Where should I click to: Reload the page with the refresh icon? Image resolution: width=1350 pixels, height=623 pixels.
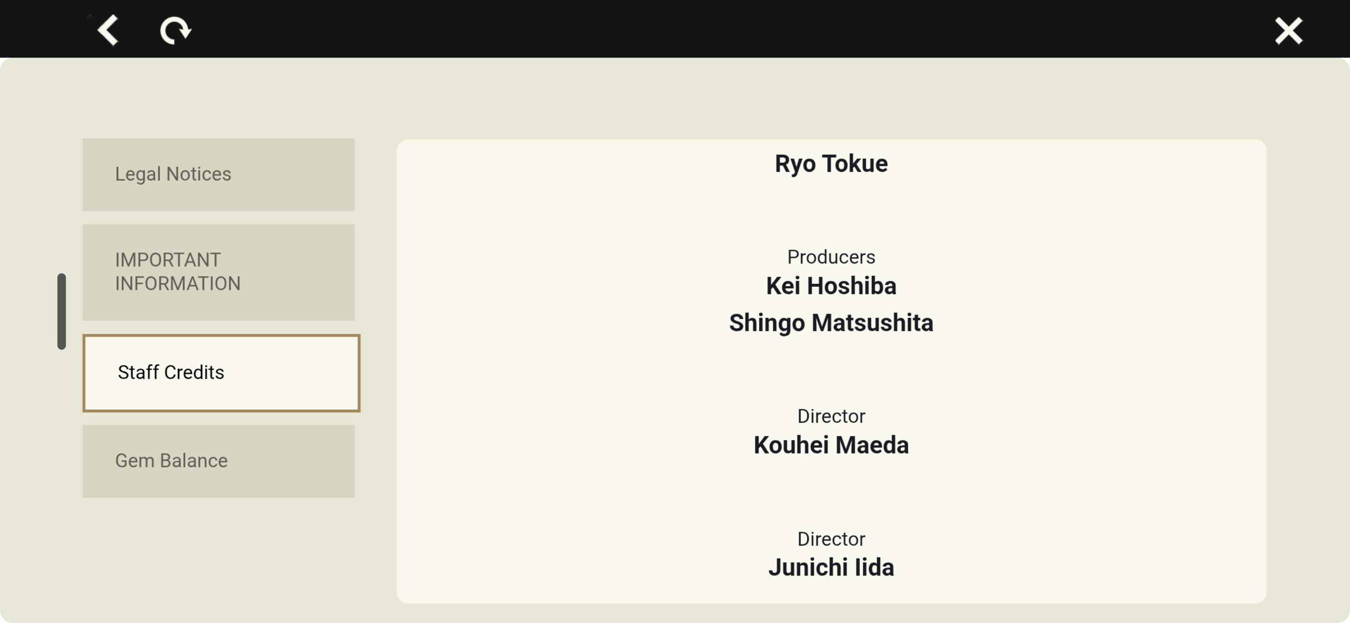pyautogui.click(x=175, y=31)
